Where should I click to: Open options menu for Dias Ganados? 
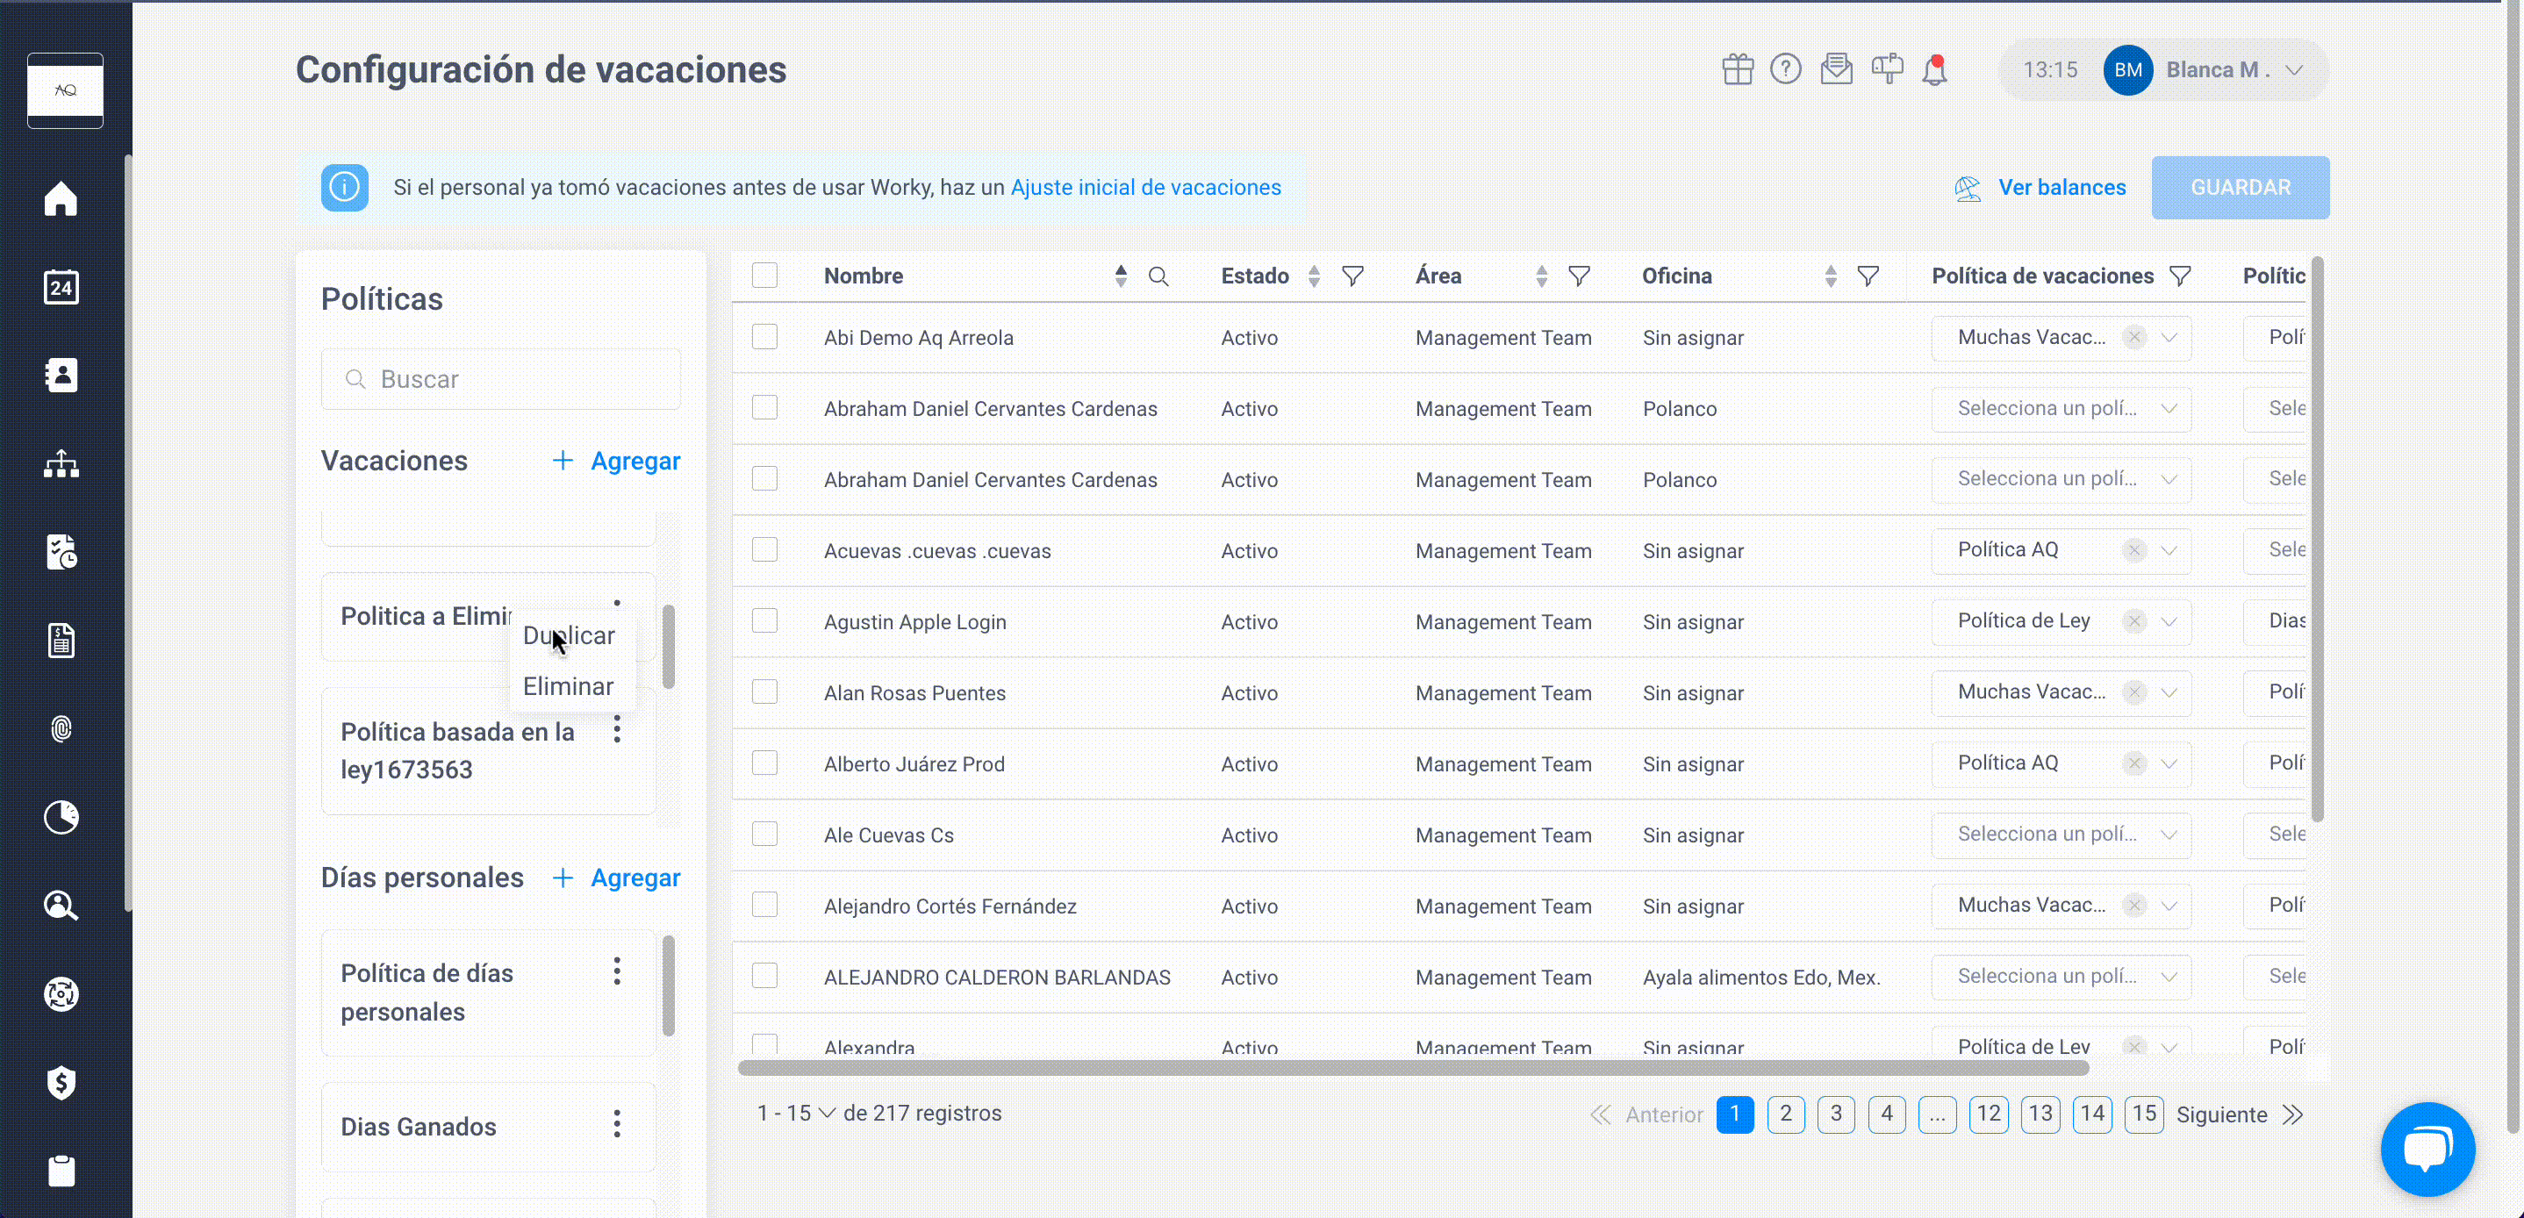617,1124
